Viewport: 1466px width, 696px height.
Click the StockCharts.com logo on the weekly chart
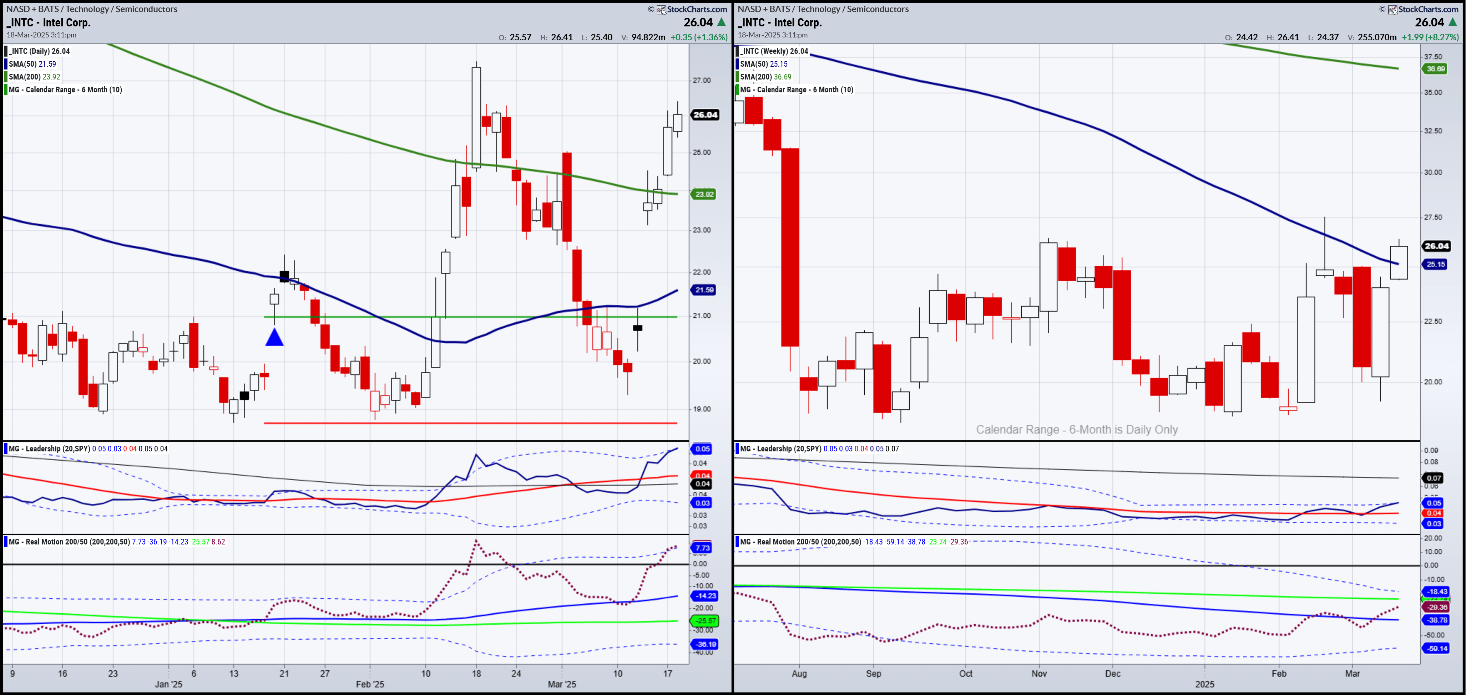pos(1423,9)
